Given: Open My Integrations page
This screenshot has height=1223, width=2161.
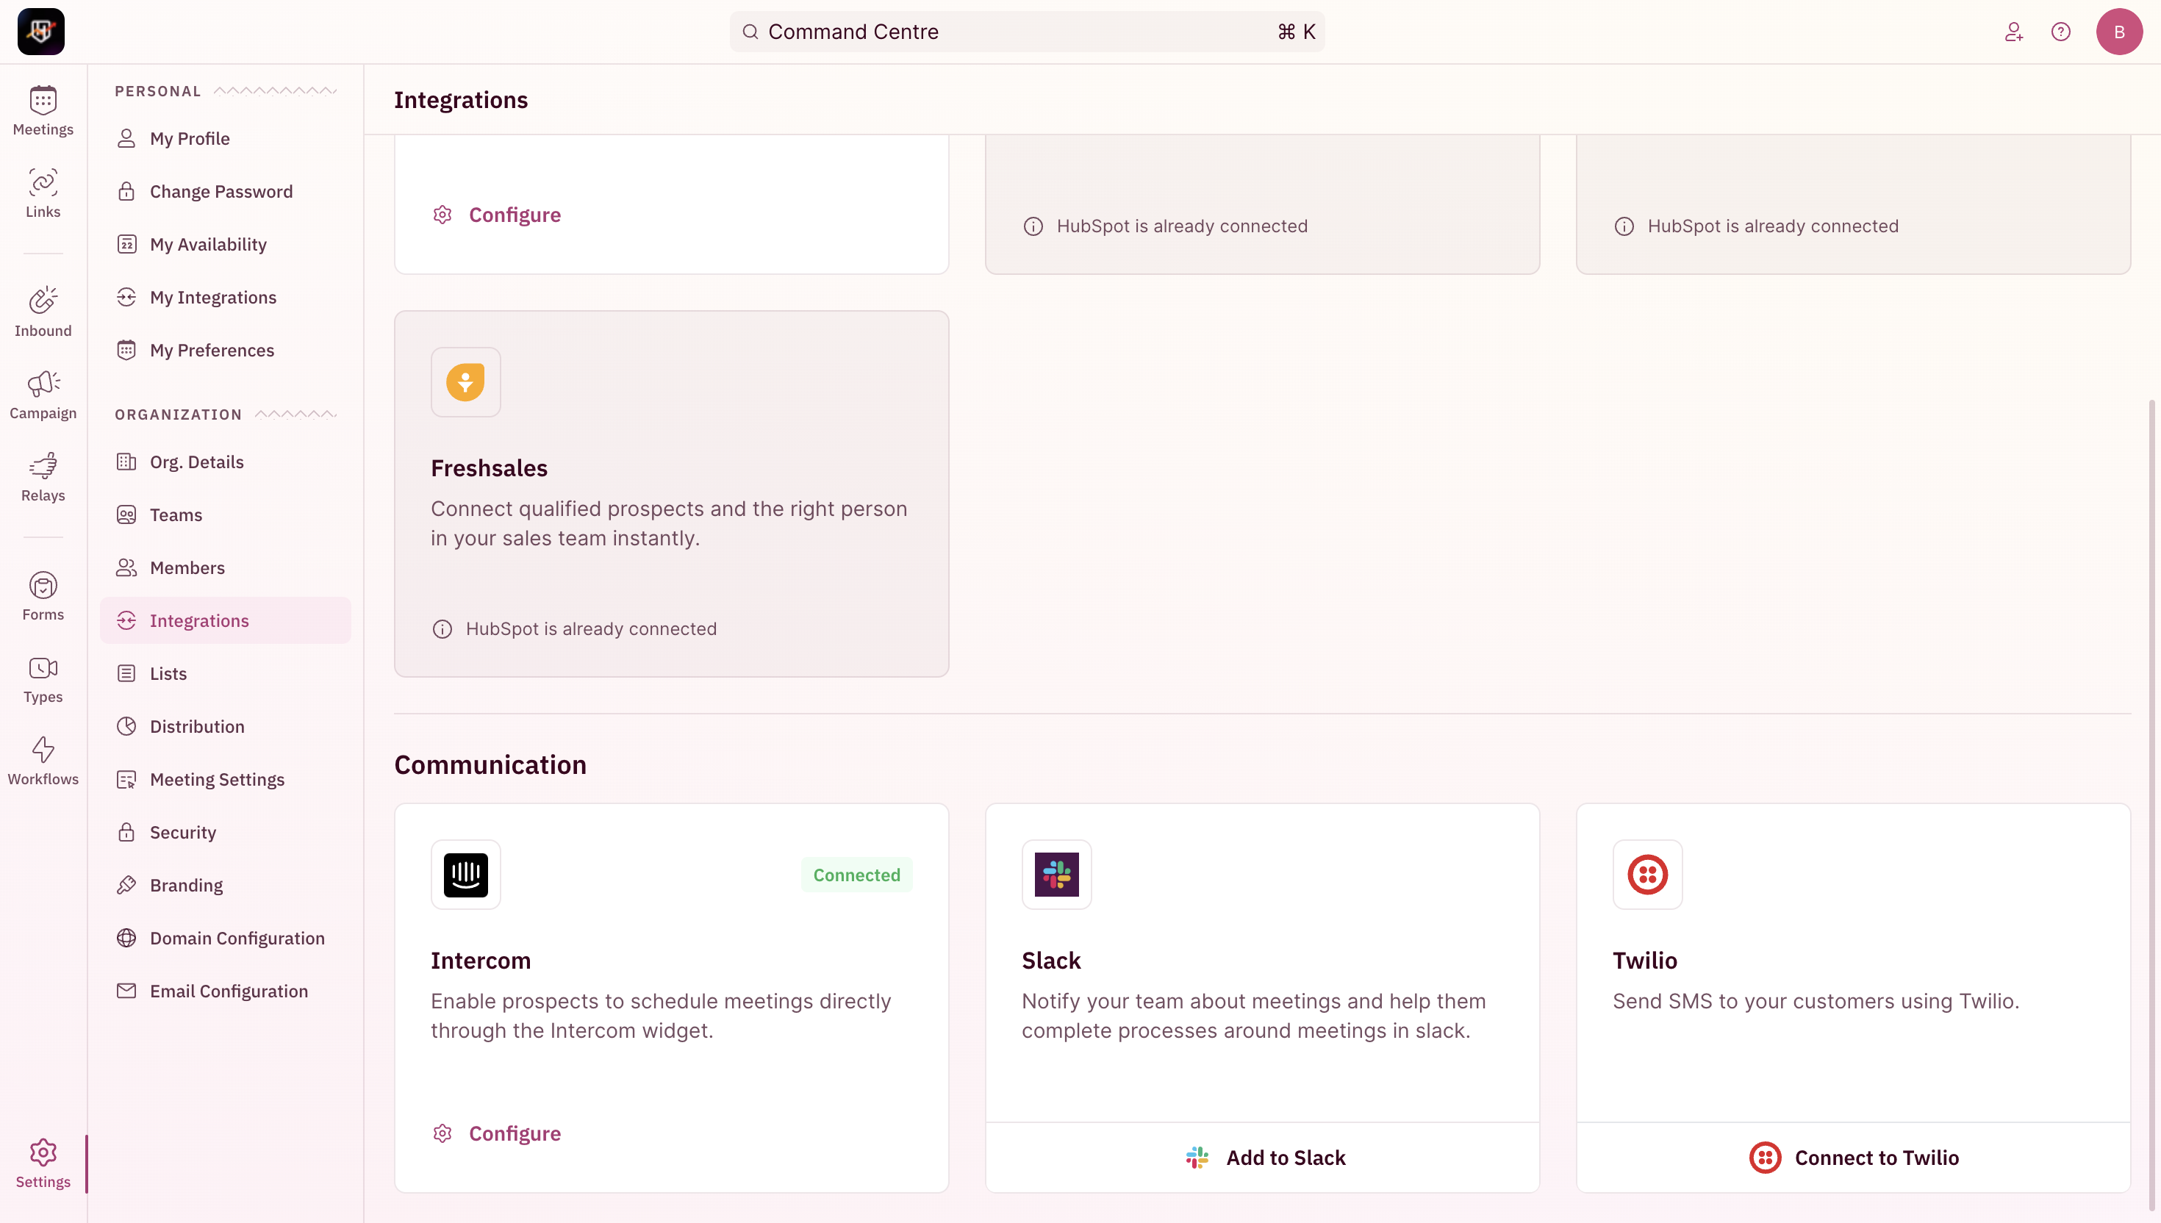Looking at the screenshot, I should [x=225, y=298].
